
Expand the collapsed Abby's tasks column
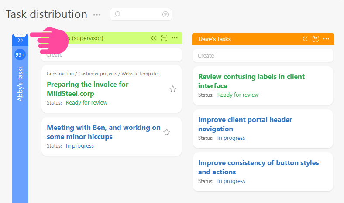tap(20, 40)
